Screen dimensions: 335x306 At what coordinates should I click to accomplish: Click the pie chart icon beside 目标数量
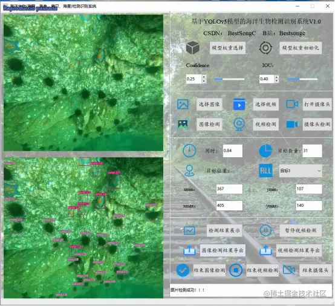tap(265, 151)
